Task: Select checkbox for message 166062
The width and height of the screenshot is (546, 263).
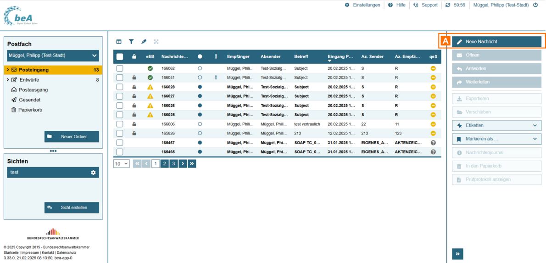Action: [x=119, y=68]
